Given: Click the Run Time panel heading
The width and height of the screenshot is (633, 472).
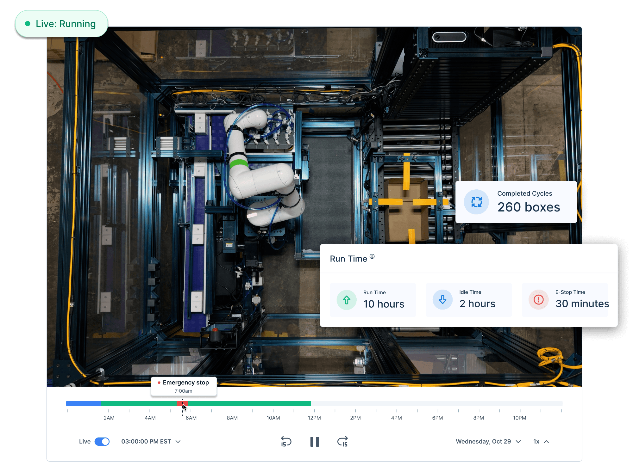Looking at the screenshot, I should point(348,259).
